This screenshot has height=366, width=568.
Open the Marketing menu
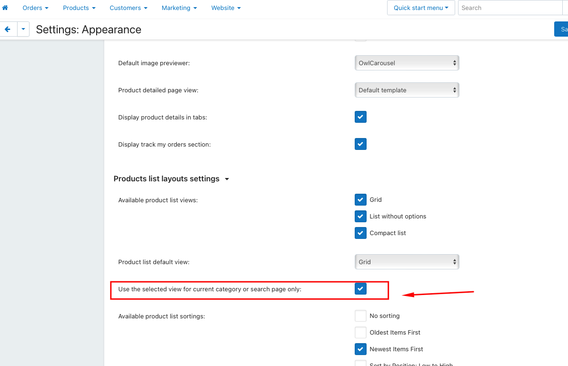point(179,8)
